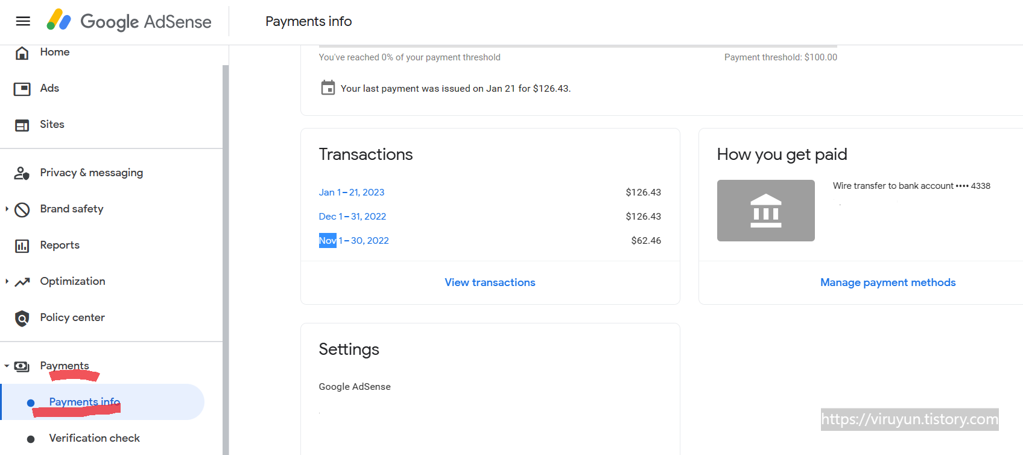Screen dimensions: 1023x455
Task: Click the sidebar vertical scrollbar
Action: tap(226, 259)
